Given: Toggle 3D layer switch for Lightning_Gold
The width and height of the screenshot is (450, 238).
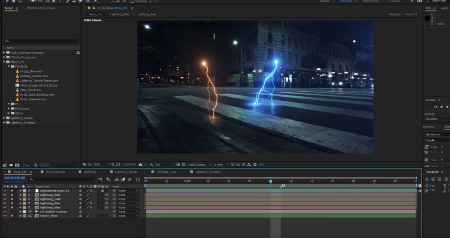Looking at the screenshot, I should click(106, 199).
